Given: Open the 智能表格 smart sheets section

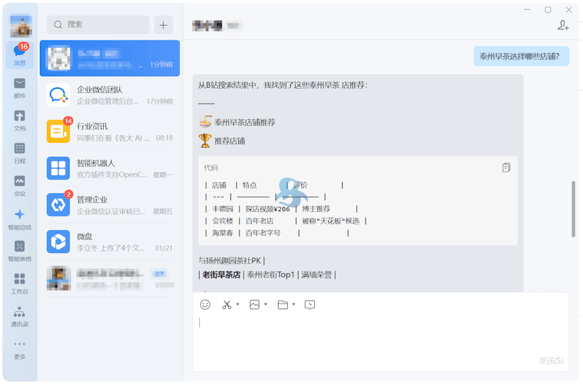Looking at the screenshot, I should [x=20, y=251].
